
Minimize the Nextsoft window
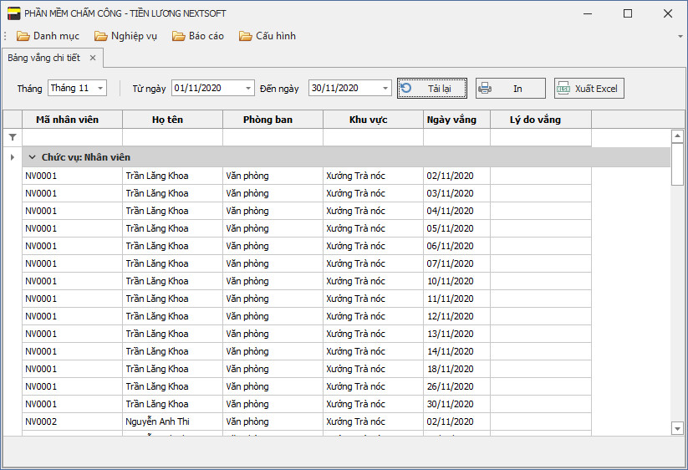coord(588,13)
